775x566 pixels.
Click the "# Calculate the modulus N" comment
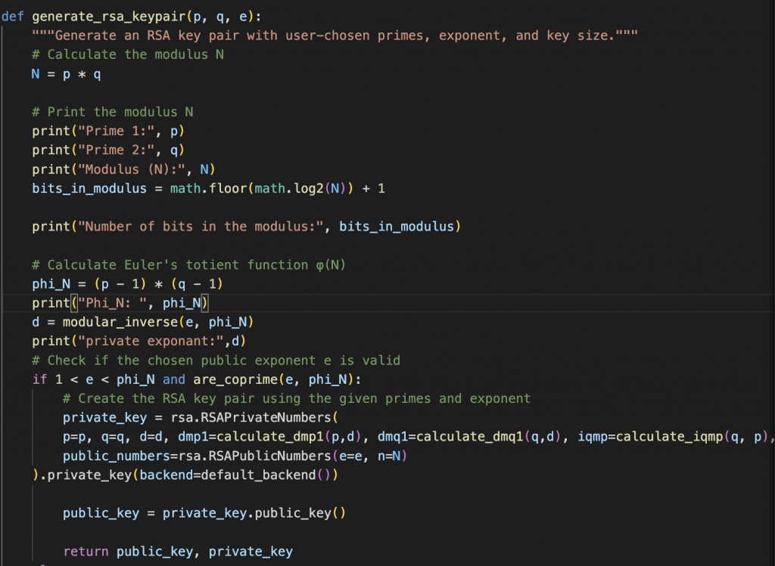point(127,54)
